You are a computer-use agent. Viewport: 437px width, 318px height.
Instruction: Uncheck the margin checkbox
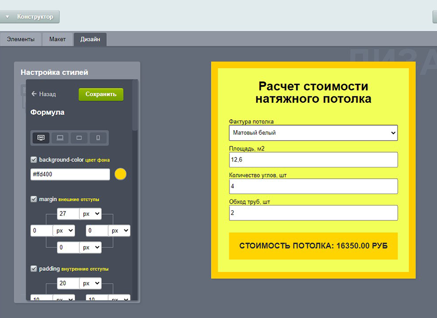pos(34,199)
